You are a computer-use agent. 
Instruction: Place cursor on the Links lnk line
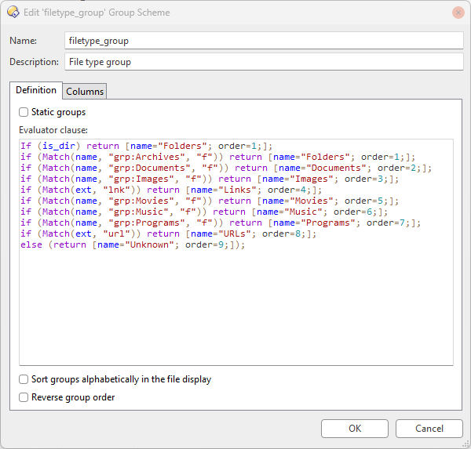click(x=171, y=190)
